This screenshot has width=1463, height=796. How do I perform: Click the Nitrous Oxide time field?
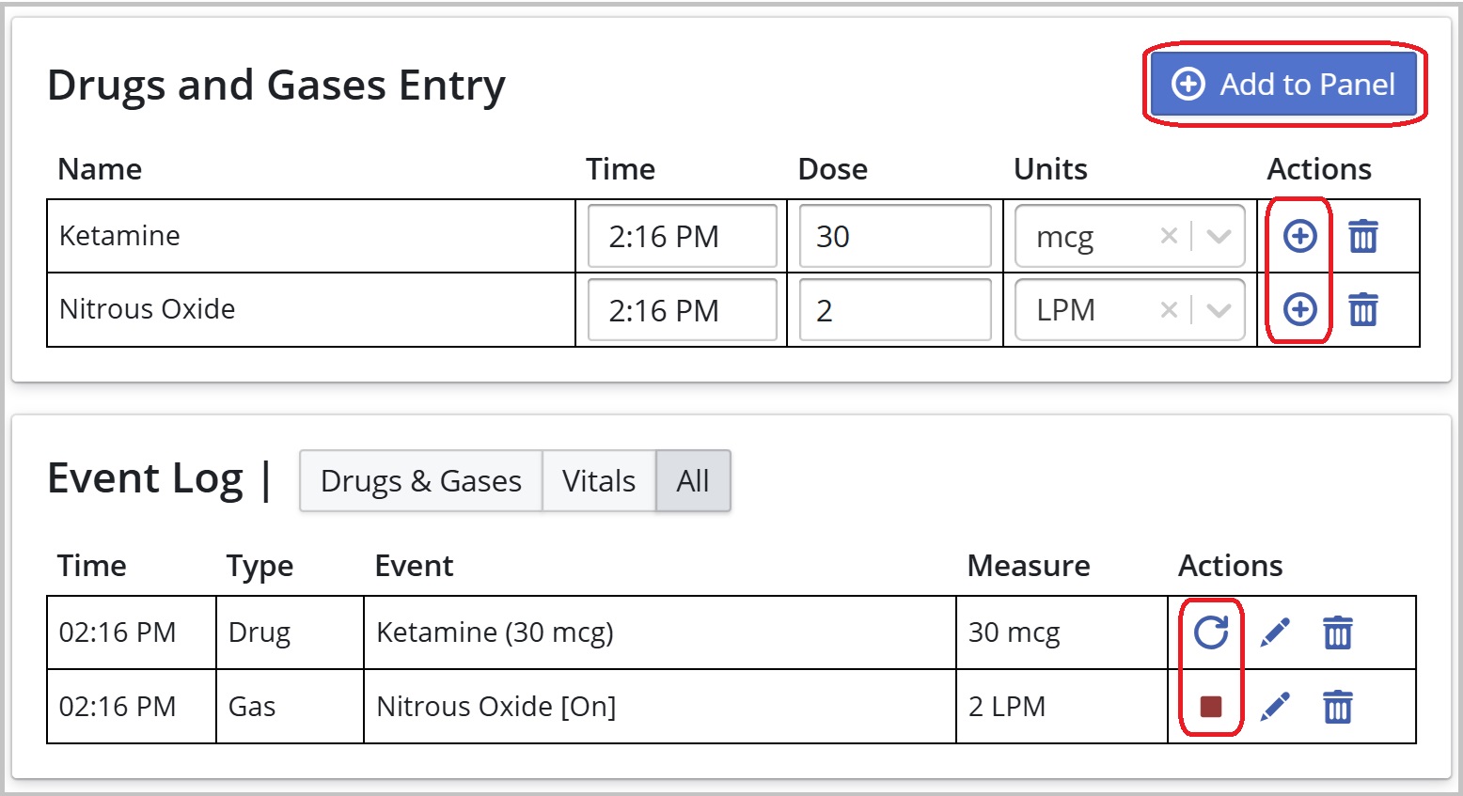[x=682, y=310]
